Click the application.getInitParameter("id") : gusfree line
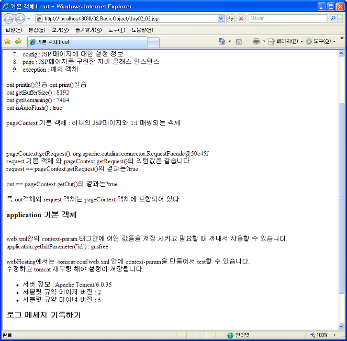This screenshot has width=347, height=341. tap(58, 246)
